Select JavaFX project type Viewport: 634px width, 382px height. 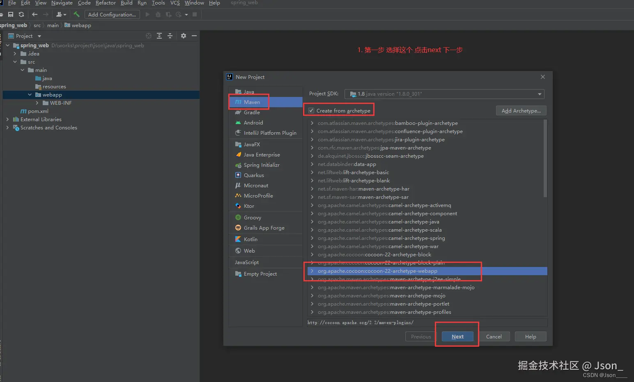266,144
